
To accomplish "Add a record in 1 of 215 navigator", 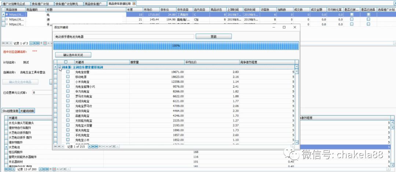I will pos(100,146).
